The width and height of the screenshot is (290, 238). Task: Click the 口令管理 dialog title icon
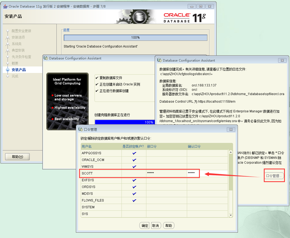coord(81,129)
